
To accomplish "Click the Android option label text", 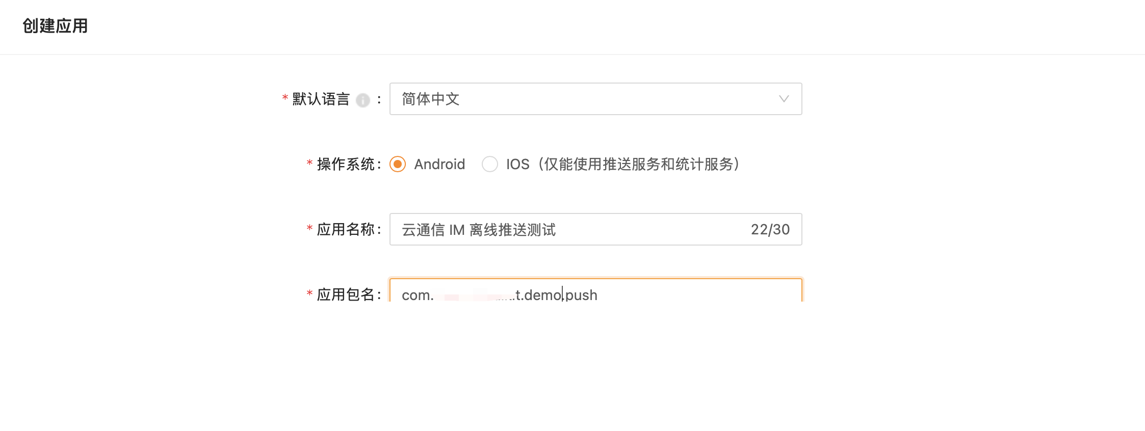I will click(x=439, y=164).
